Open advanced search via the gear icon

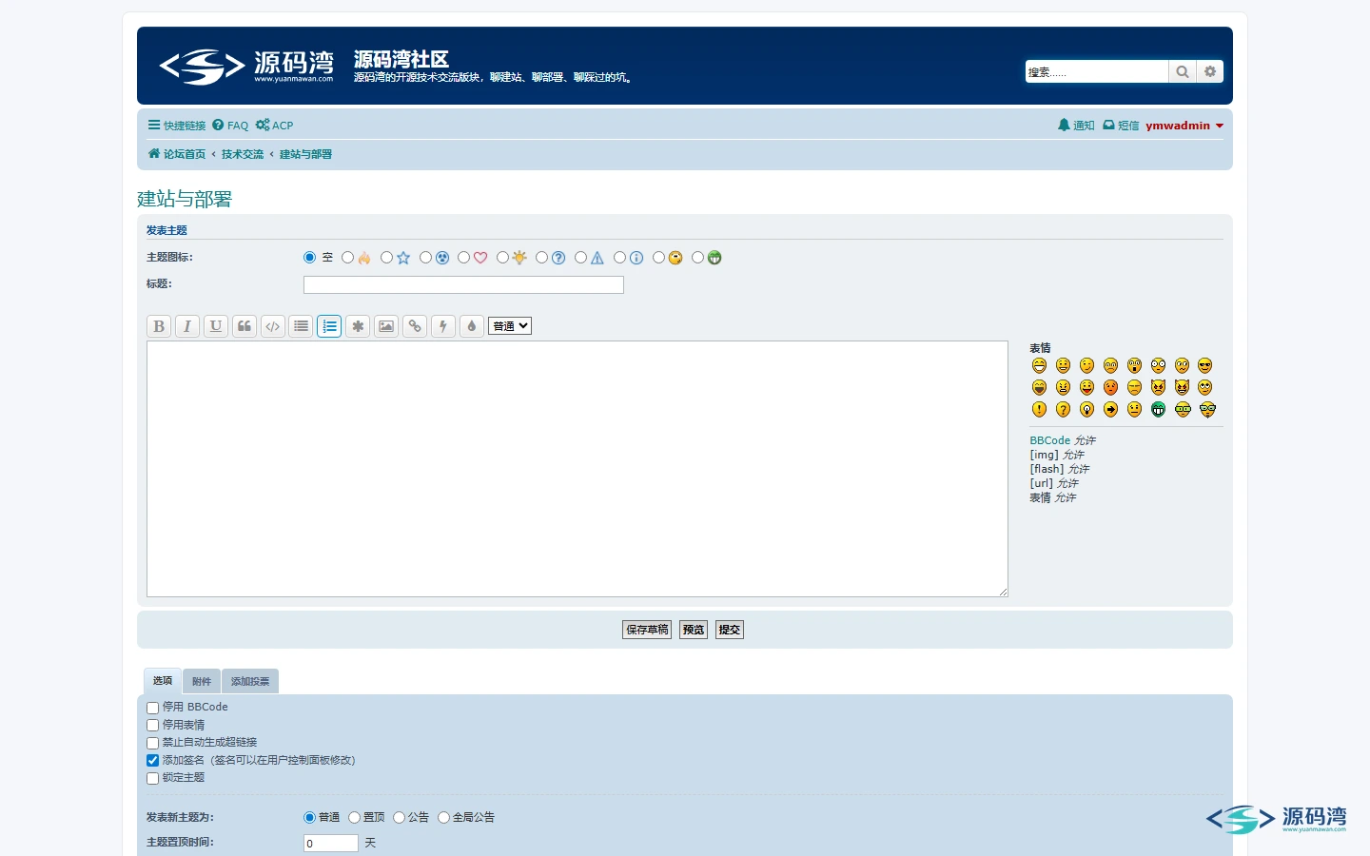pyautogui.click(x=1210, y=71)
